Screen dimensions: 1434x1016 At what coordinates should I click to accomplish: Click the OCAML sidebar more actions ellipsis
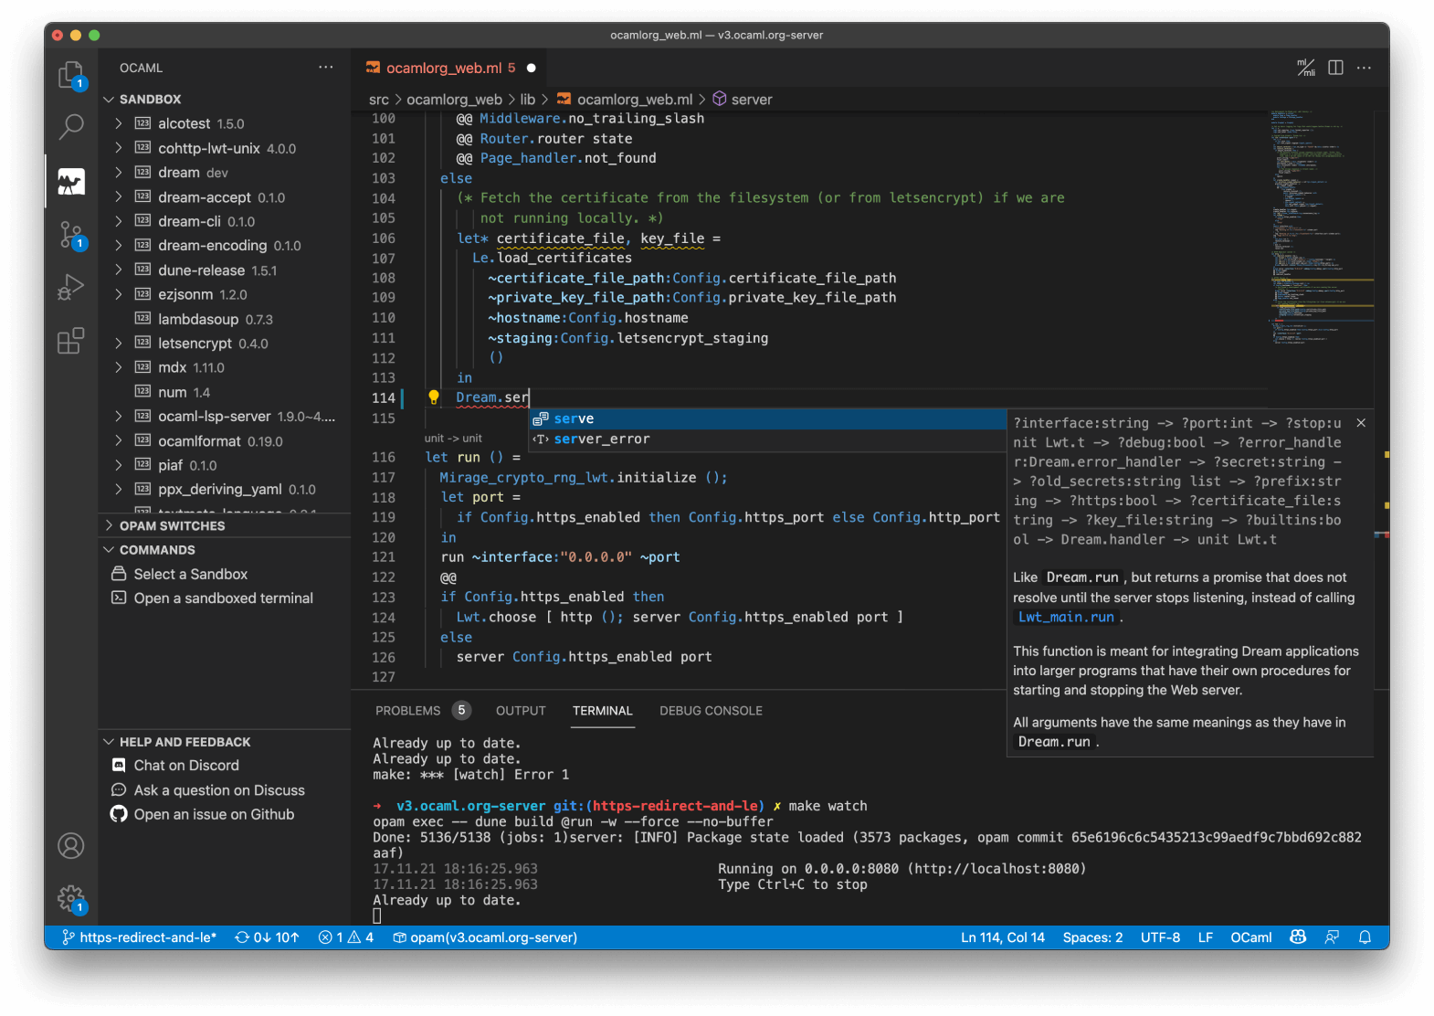tap(326, 68)
